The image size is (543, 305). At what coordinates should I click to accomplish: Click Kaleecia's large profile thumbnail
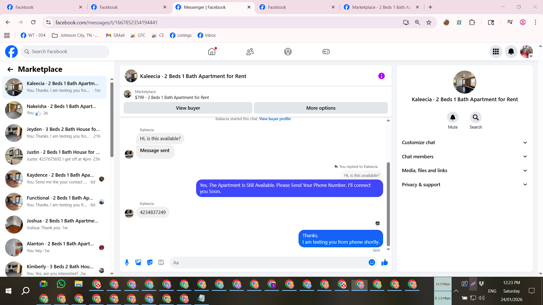(x=465, y=82)
